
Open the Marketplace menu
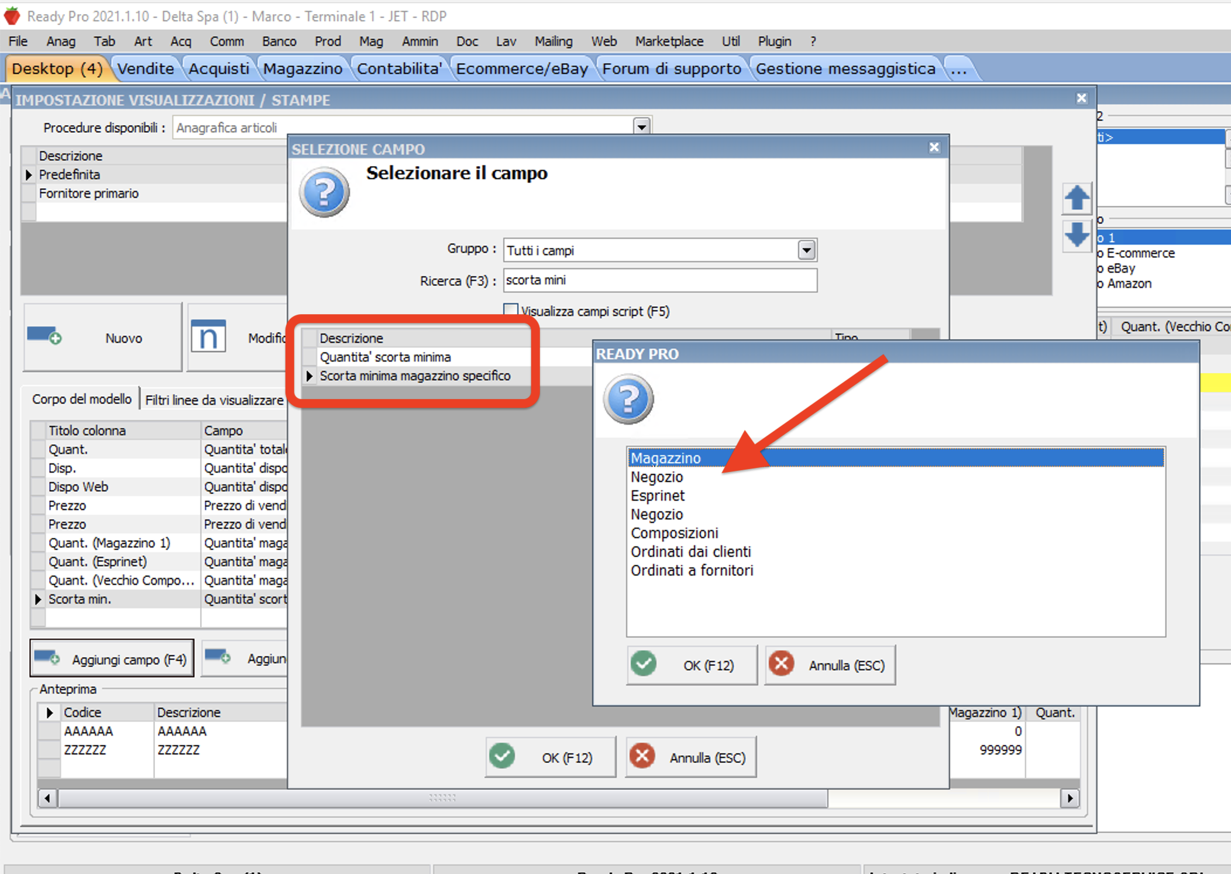tap(669, 42)
